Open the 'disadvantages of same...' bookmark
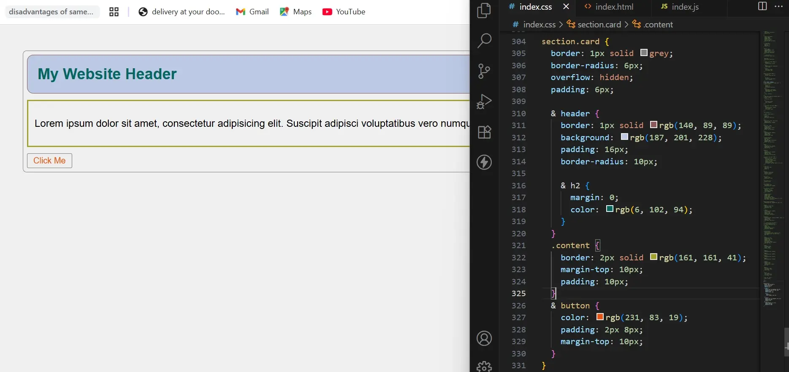The image size is (789, 372). tap(52, 12)
